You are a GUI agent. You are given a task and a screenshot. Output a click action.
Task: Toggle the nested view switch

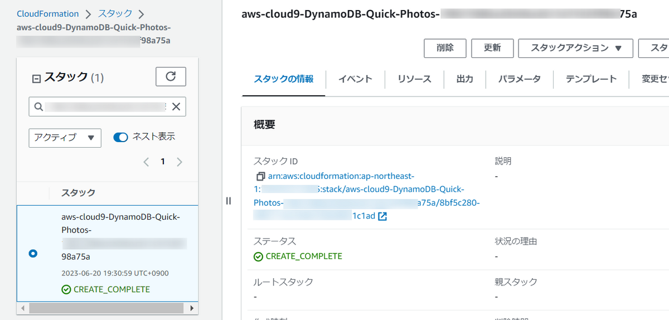pyautogui.click(x=120, y=137)
